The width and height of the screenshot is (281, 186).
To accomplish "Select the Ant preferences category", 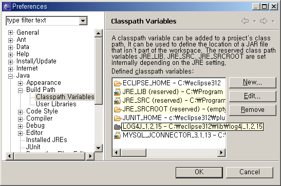I will click(21, 39).
